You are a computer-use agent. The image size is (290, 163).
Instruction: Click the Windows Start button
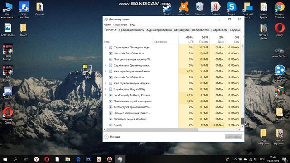[x=5, y=159]
